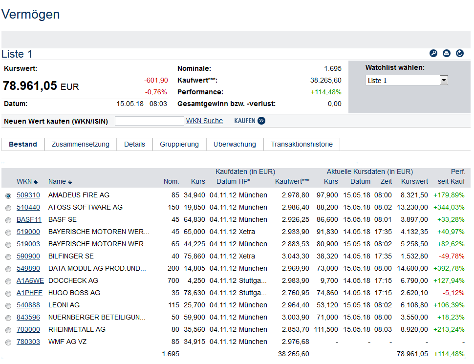The height and width of the screenshot is (364, 474).
Task: Open WKN link A1PHFF for HUGO BOSS
Action: click(29, 293)
